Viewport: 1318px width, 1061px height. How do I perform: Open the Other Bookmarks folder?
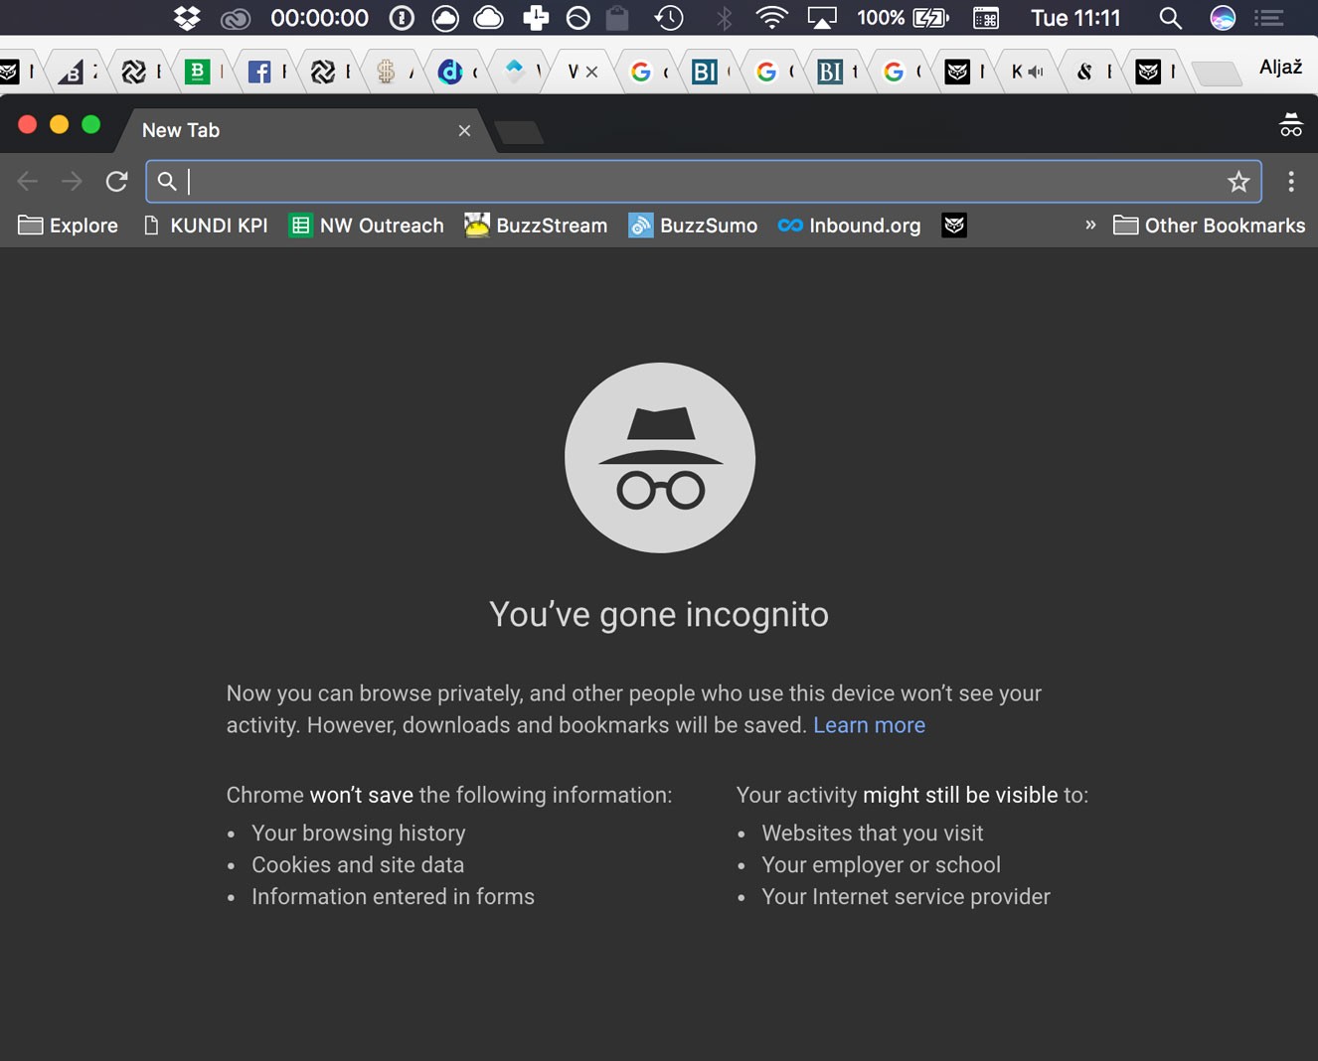tap(1210, 226)
